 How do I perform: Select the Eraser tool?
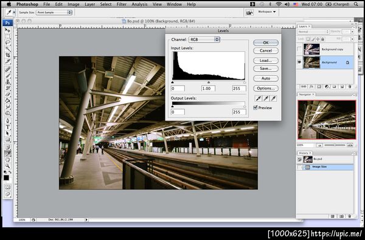click(x=8, y=94)
